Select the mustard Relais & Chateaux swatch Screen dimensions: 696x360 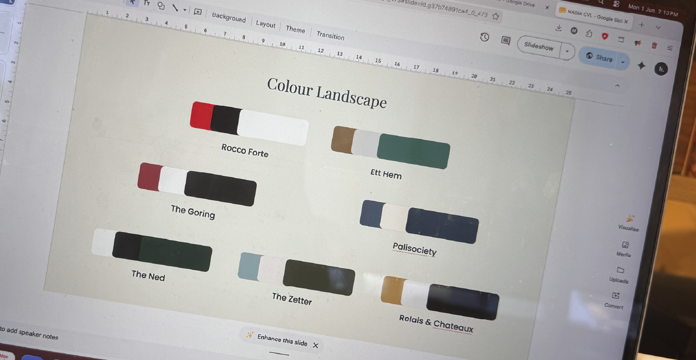coord(392,290)
